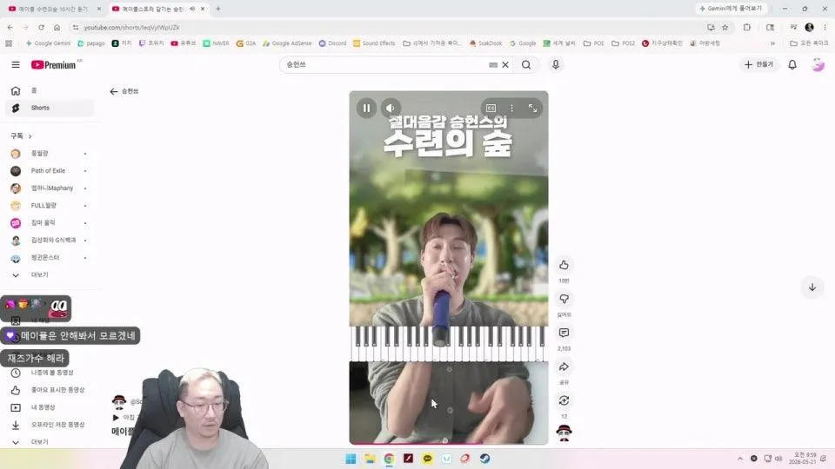Enter fullscreen on the Shorts player
The image size is (835, 469).
tap(532, 108)
